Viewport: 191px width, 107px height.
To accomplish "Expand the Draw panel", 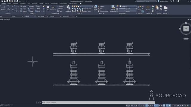I will tap(8, 14).
